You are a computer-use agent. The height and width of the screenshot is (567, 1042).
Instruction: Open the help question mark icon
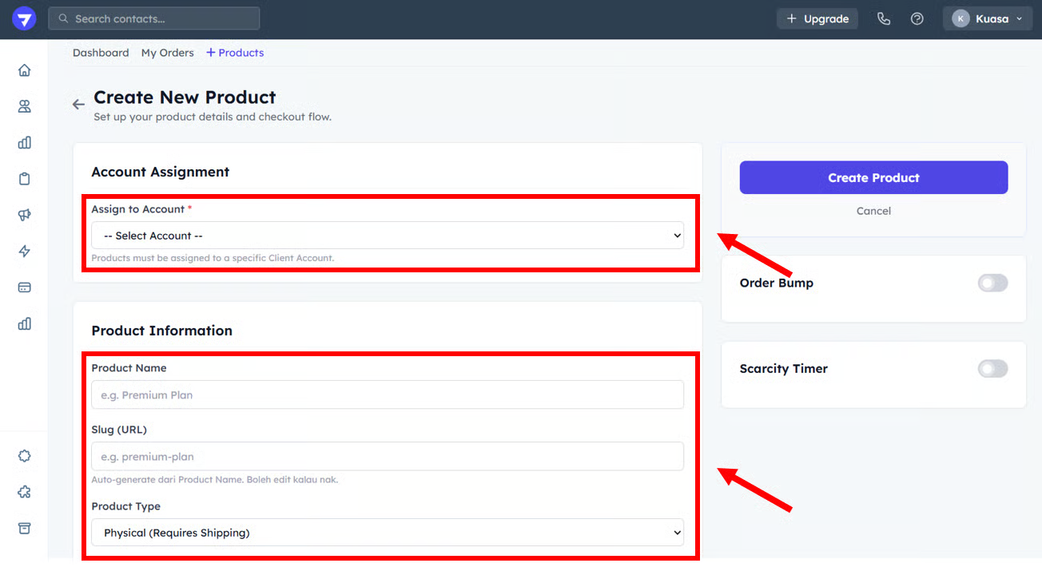coord(917,18)
